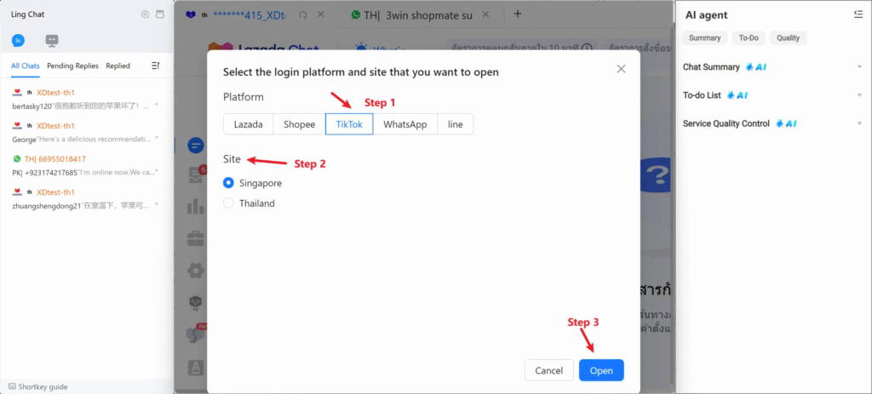Screen dimensions: 872x394
Task: Click the sidebar icon with red New badge
Action: (x=196, y=334)
